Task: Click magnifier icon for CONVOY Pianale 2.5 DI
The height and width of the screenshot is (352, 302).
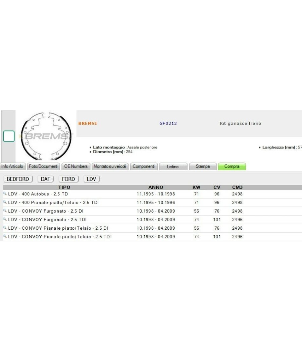Action: point(5,228)
